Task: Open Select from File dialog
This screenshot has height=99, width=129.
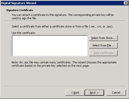Action: [103, 45]
